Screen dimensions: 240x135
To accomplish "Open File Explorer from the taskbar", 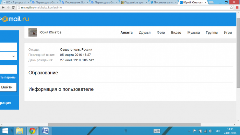I will coord(20,131).
